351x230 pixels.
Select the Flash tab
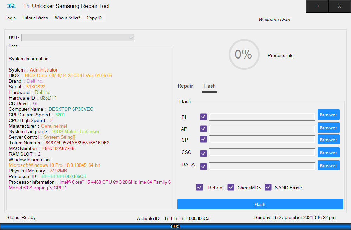coord(209,86)
